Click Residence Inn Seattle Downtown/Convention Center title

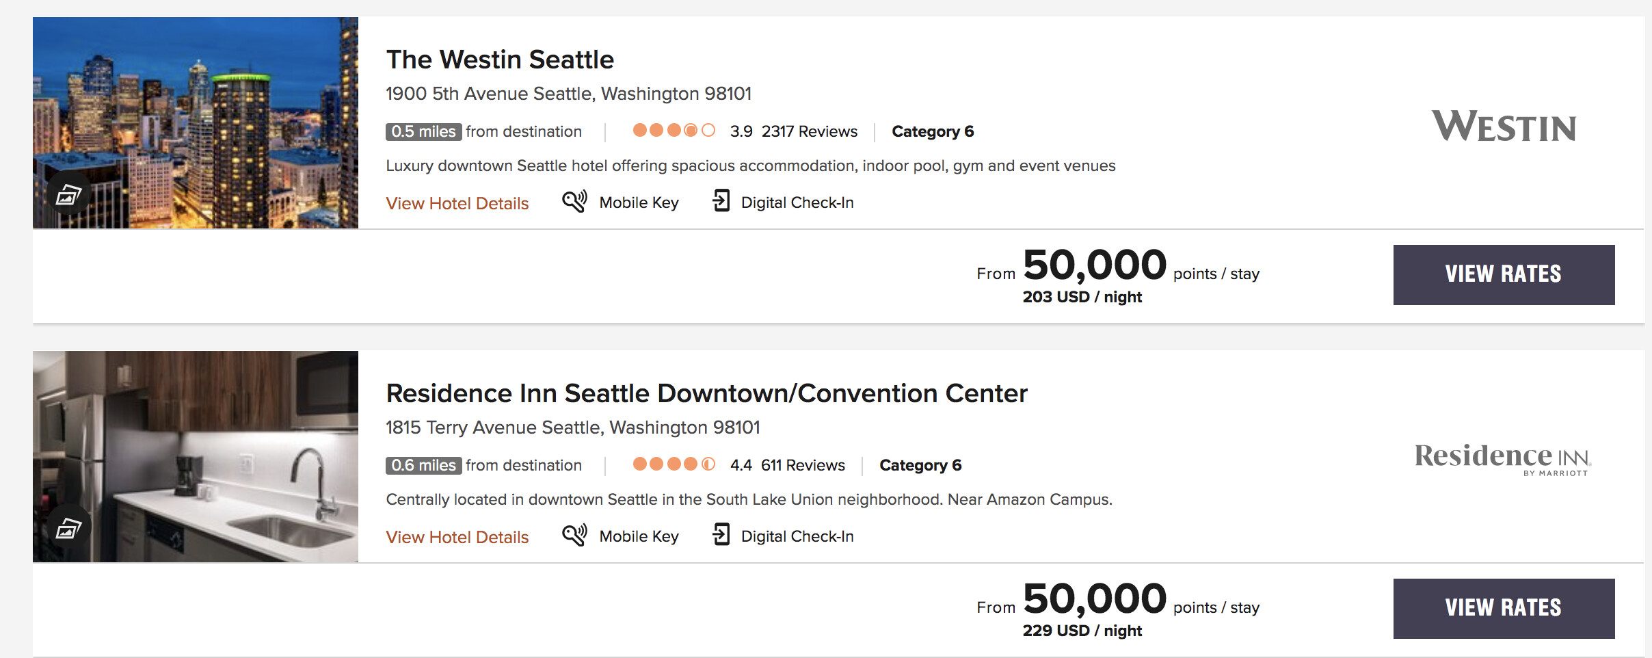click(x=706, y=393)
